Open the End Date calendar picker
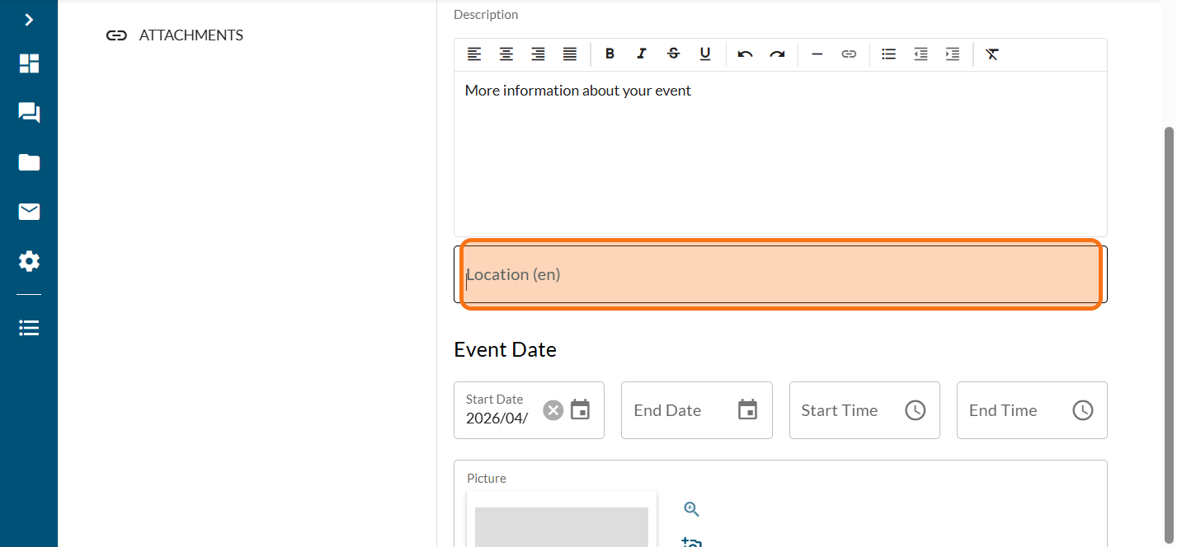 point(747,410)
